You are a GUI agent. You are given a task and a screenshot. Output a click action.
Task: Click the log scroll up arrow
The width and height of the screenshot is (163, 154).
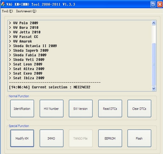154,23
